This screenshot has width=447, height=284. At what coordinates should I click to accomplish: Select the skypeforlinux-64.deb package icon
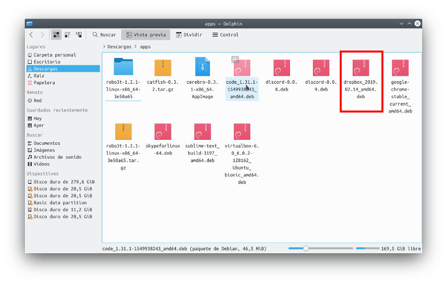(x=163, y=131)
